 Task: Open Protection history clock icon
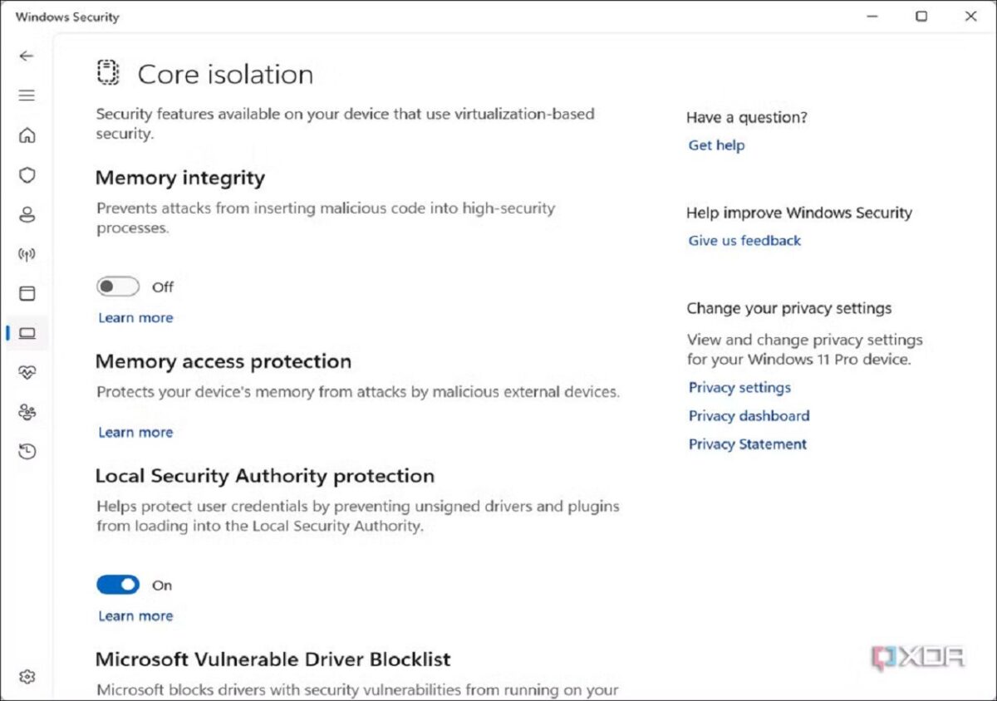click(x=27, y=452)
